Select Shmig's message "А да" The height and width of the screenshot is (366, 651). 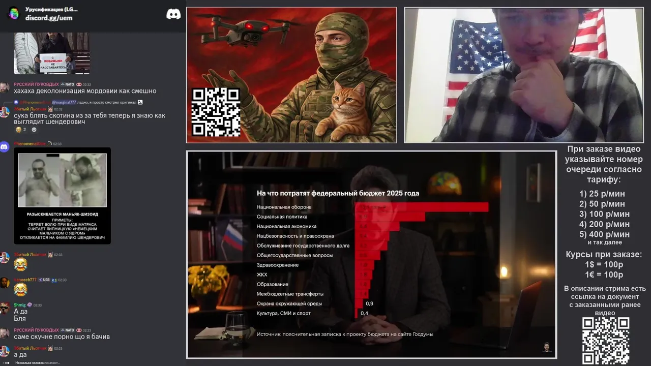tap(20, 312)
